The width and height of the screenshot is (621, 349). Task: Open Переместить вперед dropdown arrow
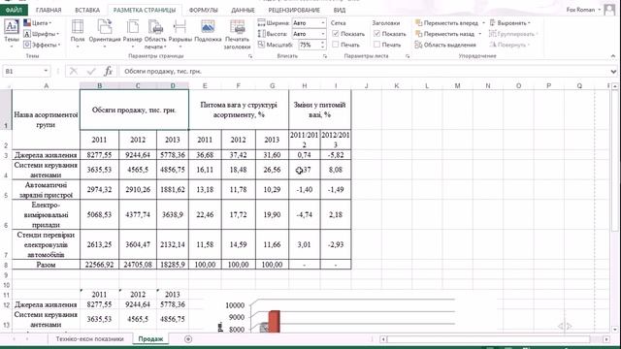click(483, 23)
